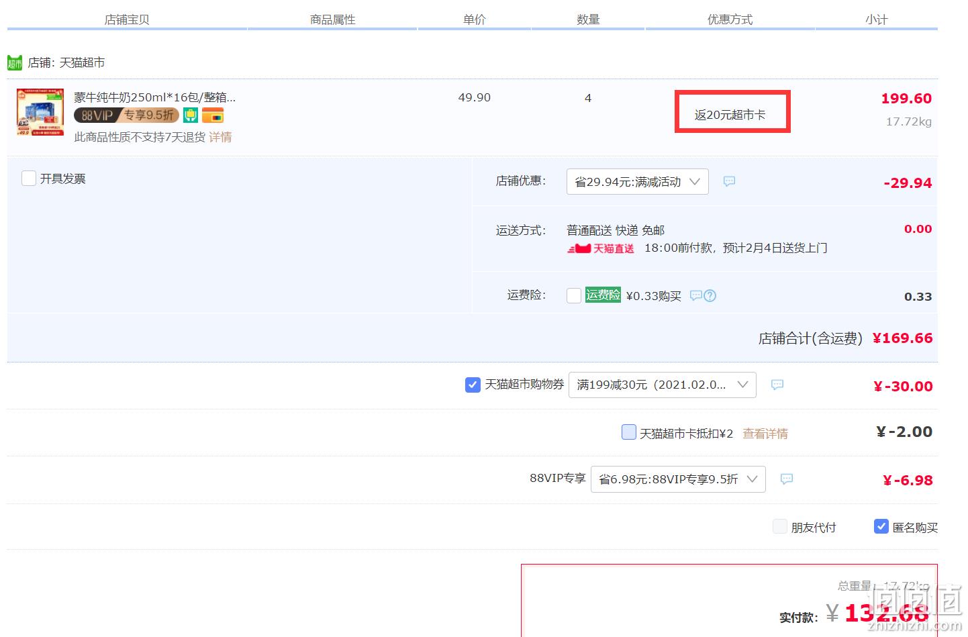
Task: Click the green shield guarantee icon
Action: tap(191, 115)
